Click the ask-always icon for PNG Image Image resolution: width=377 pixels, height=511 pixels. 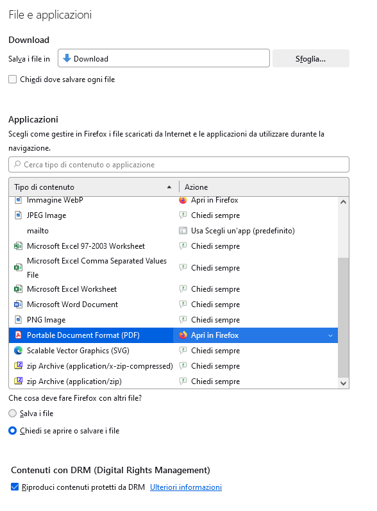(x=183, y=319)
